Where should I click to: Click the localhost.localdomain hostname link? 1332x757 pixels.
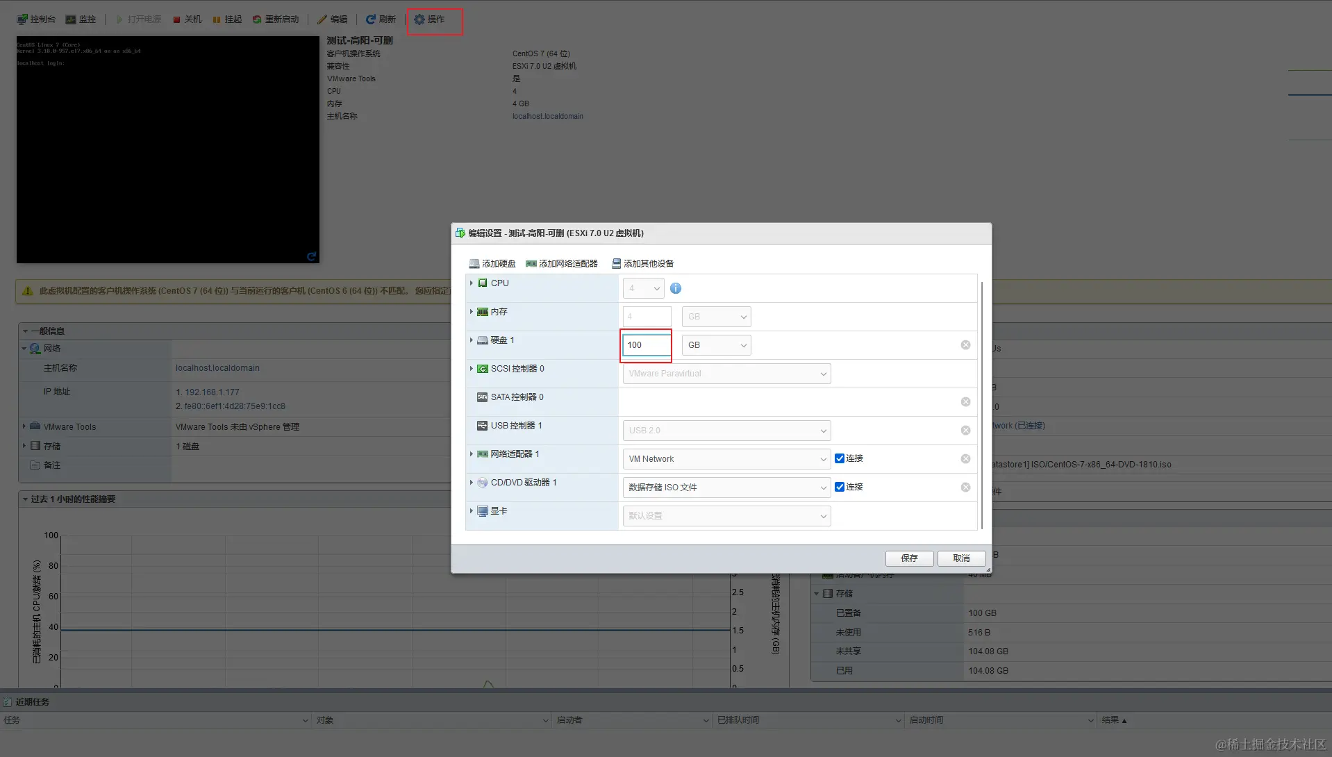(217, 368)
